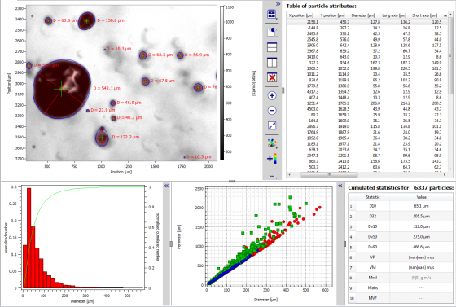Collapse the histogram panel with double chevron
Screen dimensions: 456x307
pyautogui.click(x=166, y=186)
